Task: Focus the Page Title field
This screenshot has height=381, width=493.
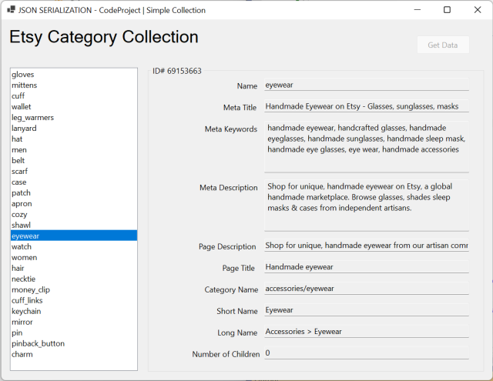Action: point(367,267)
